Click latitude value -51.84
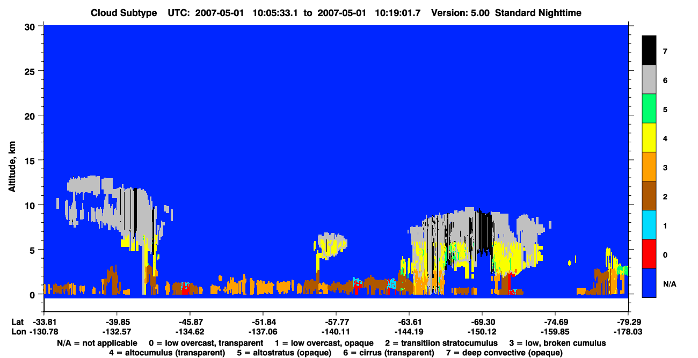698x358 pixels. point(263,322)
